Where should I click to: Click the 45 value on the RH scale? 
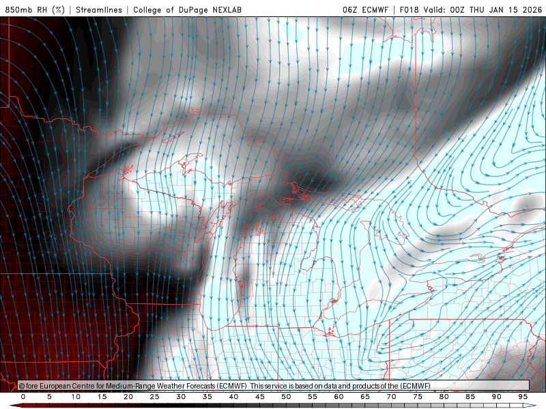click(x=260, y=397)
